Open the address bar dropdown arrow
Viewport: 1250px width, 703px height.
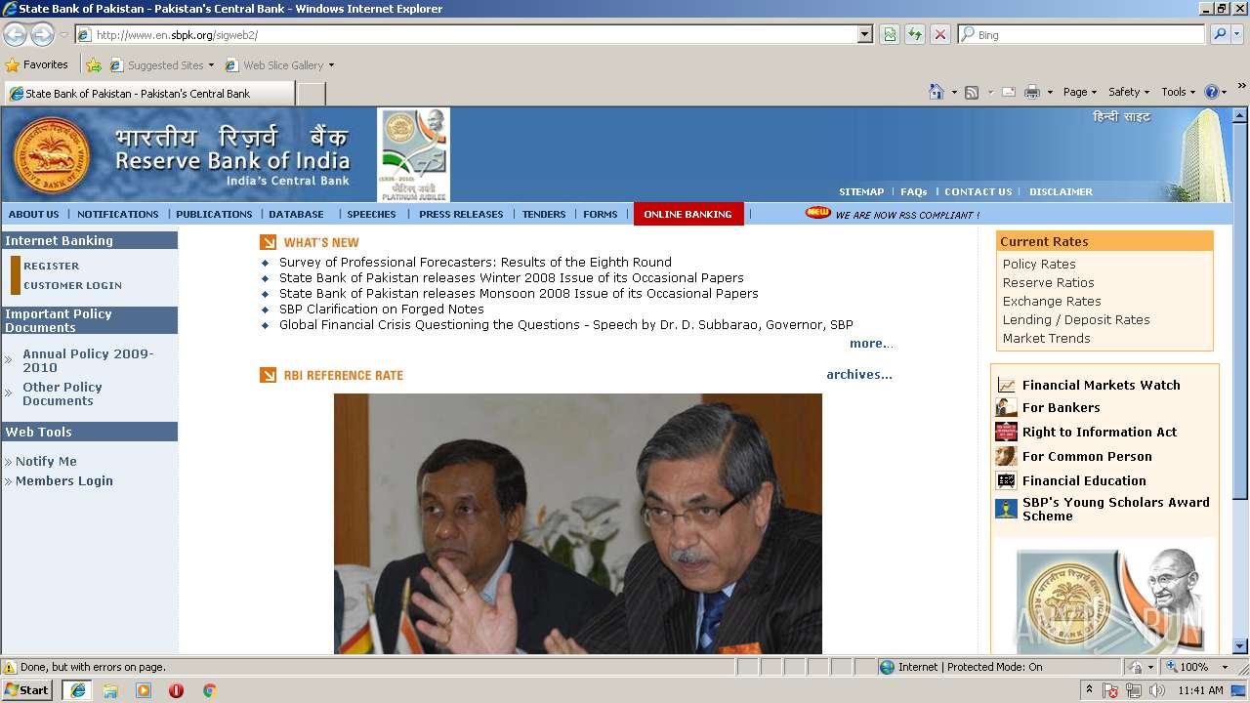[x=864, y=35]
